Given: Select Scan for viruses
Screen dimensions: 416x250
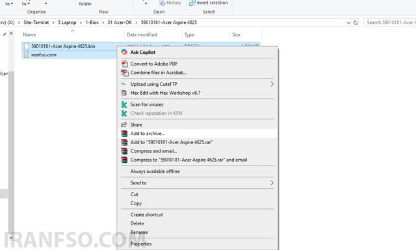Looking at the screenshot, I should (x=198, y=105).
